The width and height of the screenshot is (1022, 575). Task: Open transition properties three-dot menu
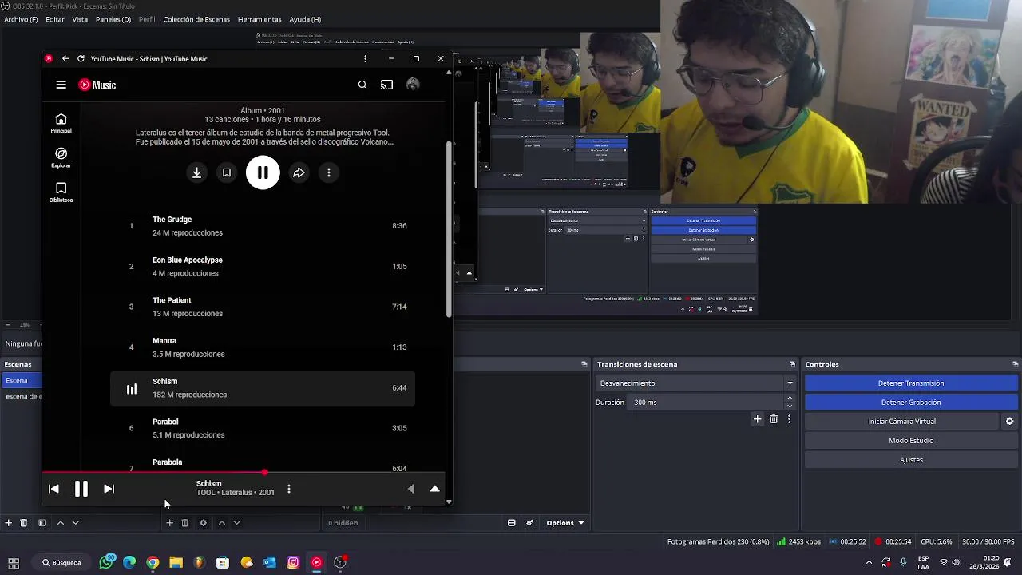coord(789,419)
